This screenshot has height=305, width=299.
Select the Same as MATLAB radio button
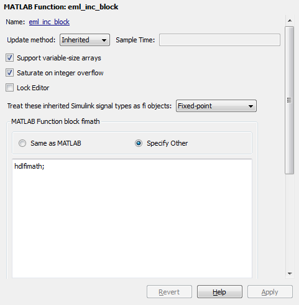coord(22,143)
